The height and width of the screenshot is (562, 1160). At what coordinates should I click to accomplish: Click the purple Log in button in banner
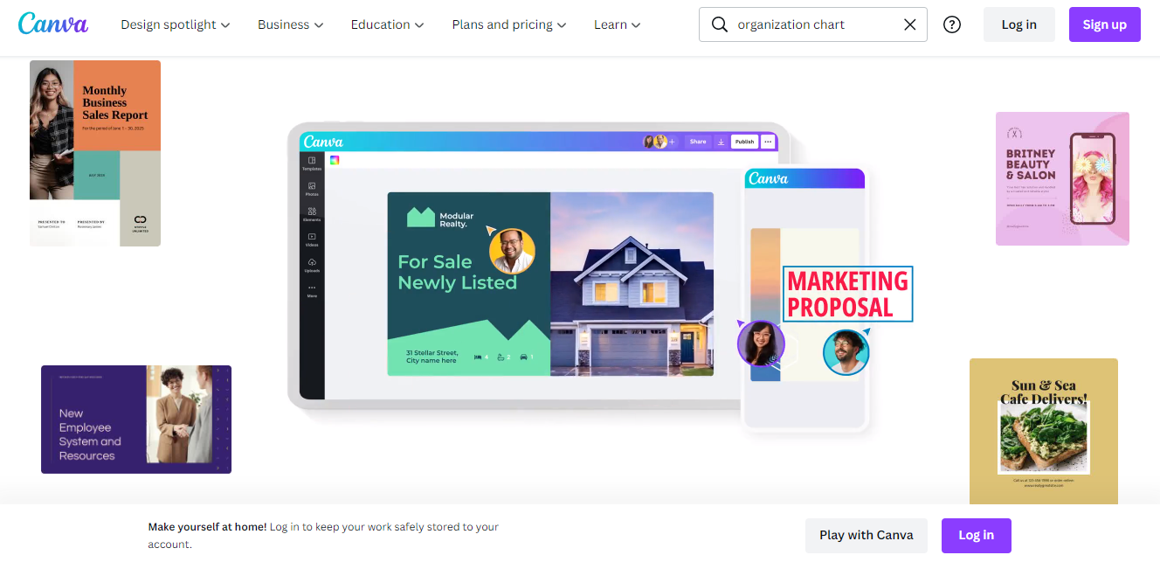(977, 535)
